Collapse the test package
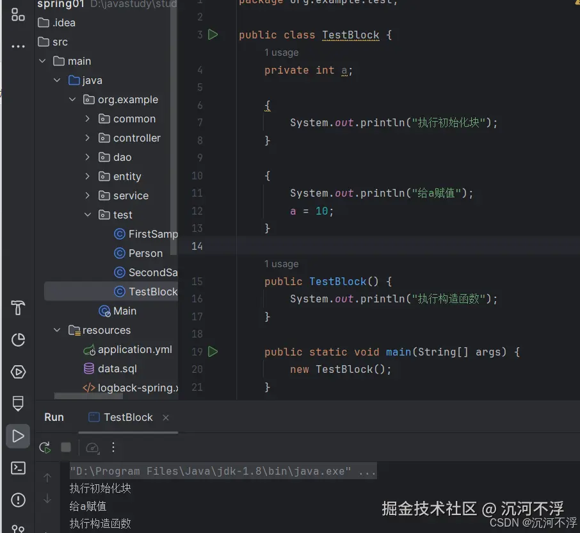Image resolution: width=580 pixels, height=533 pixels. (x=88, y=215)
